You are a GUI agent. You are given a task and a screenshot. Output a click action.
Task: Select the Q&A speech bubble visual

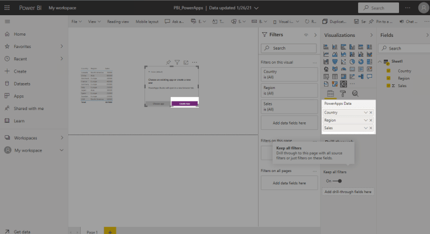coord(369,77)
